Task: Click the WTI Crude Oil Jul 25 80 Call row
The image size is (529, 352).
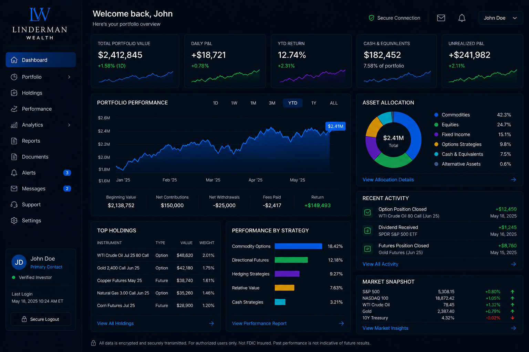Action: pyautogui.click(x=156, y=255)
